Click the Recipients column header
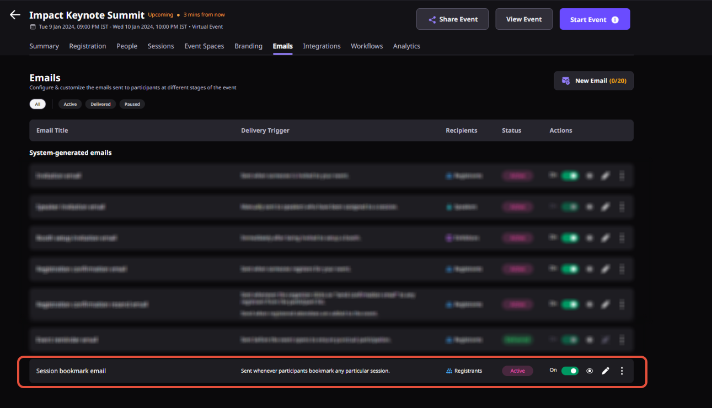 tap(462, 130)
